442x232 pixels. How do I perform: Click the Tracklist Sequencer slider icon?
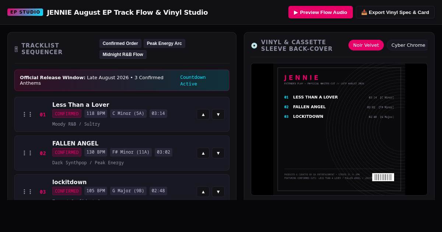[16, 49]
